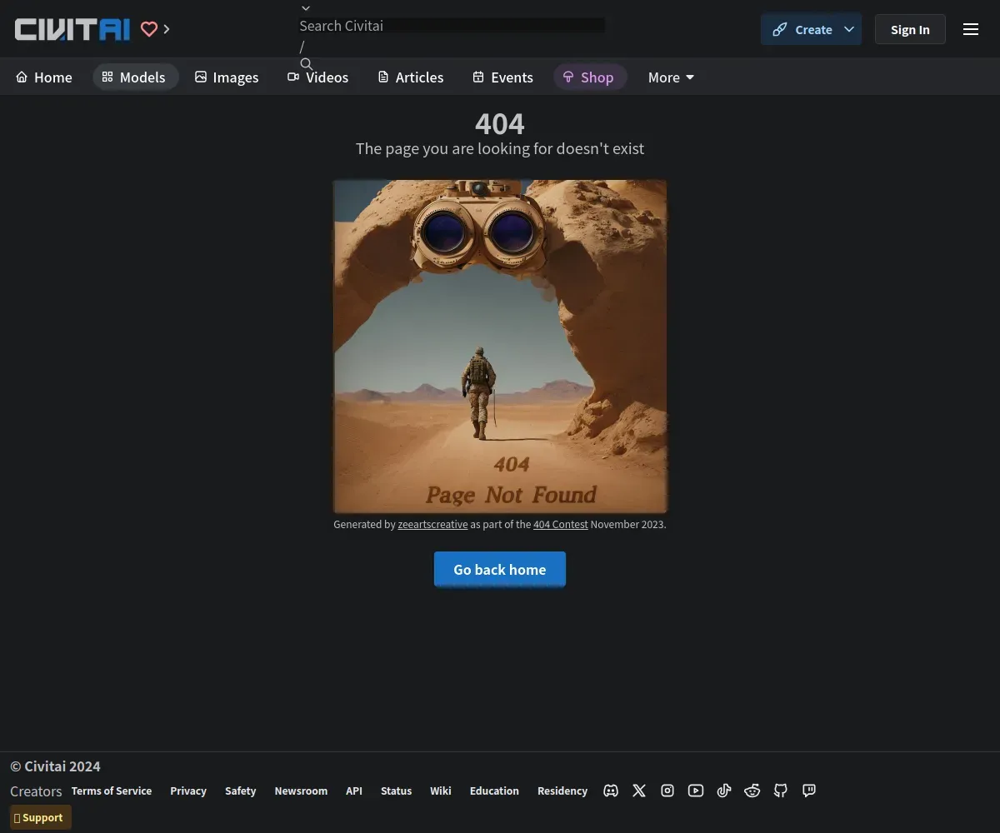
Task: Open the Events tab
Action: pos(503,77)
